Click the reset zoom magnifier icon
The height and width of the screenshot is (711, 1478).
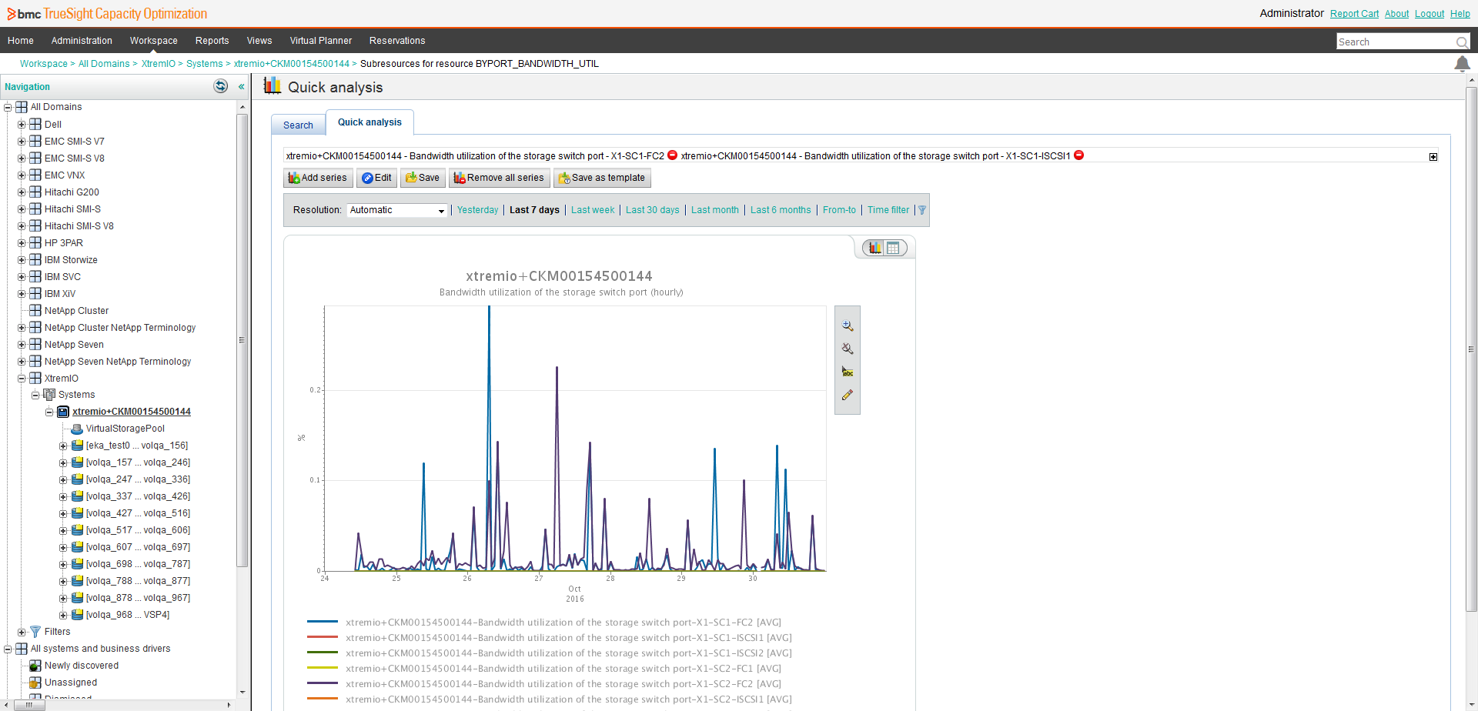tap(848, 349)
